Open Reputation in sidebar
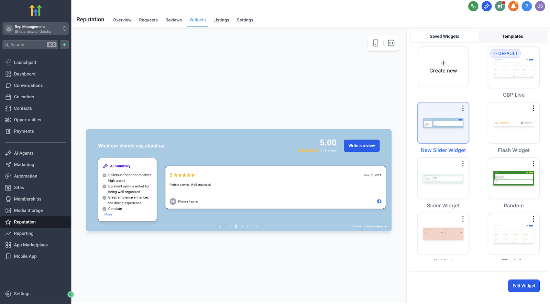 coord(35,222)
